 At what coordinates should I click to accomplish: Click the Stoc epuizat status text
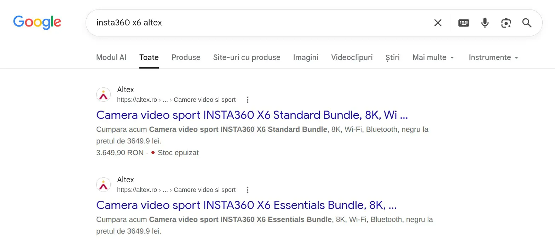(x=178, y=153)
